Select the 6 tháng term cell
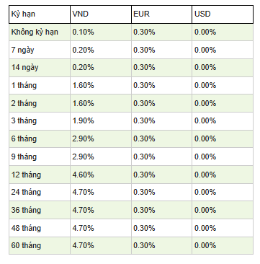260x264 pixels. [x=40, y=139]
